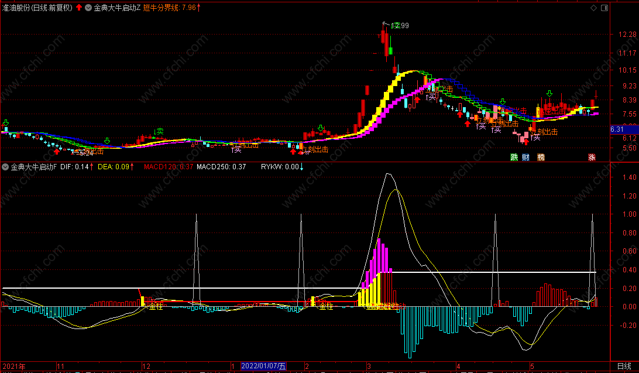
Task: Click the 0.60 indicator axis value
Action: (x=629, y=251)
